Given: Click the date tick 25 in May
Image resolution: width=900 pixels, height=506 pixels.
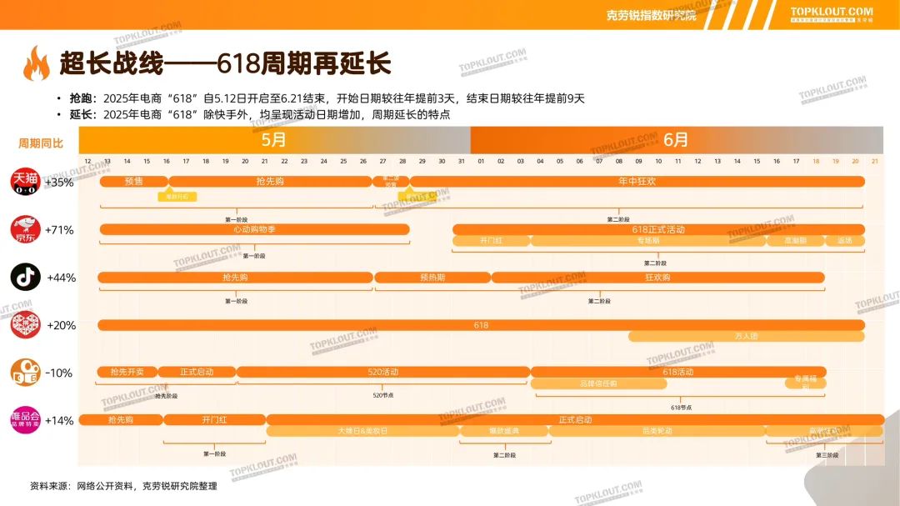Looking at the screenshot, I should pyautogui.click(x=343, y=162).
